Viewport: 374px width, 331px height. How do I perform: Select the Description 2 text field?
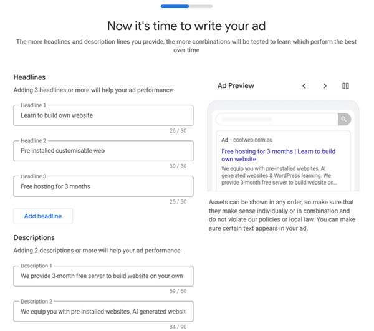(103, 311)
